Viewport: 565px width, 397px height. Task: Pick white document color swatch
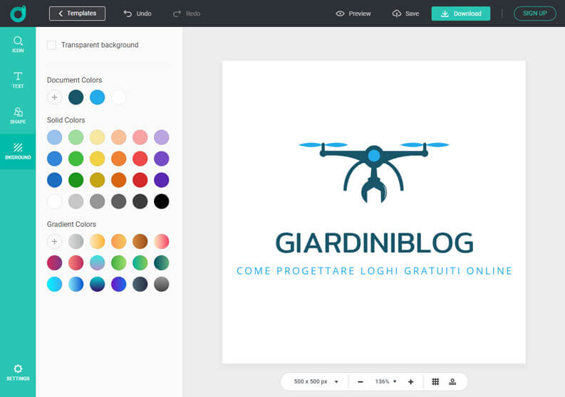point(118,97)
